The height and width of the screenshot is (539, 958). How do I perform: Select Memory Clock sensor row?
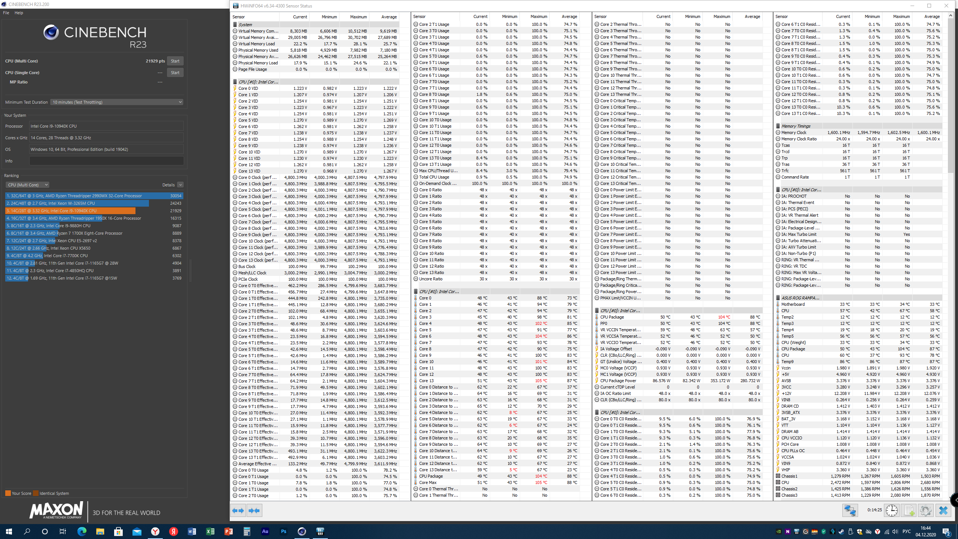[x=858, y=133]
